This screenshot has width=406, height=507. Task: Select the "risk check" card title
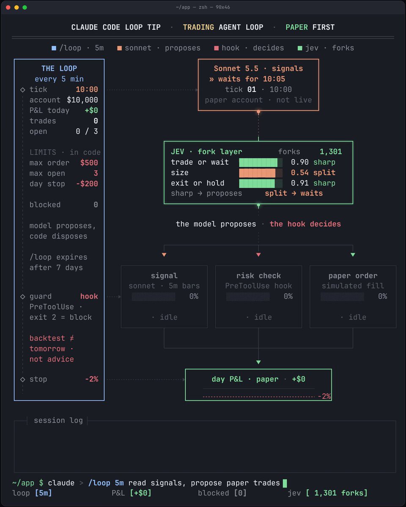258,276
